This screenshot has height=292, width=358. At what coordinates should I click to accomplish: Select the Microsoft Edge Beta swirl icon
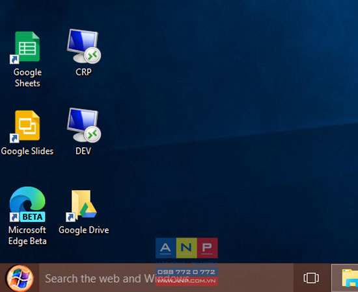point(27,204)
